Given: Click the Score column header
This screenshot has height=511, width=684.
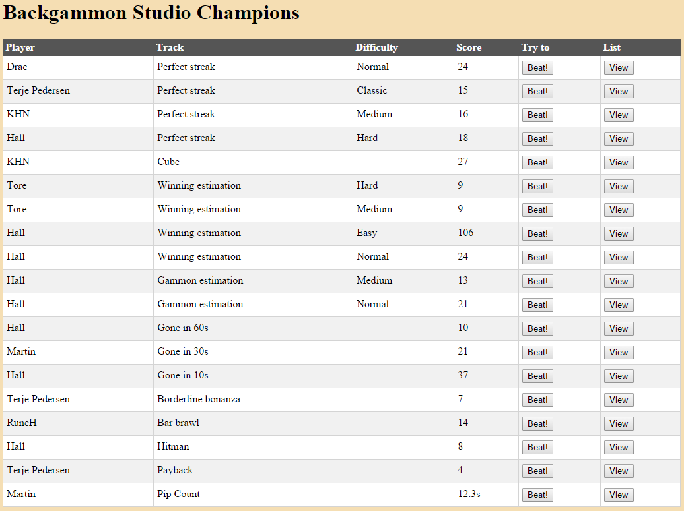Looking at the screenshot, I should 469,47.
